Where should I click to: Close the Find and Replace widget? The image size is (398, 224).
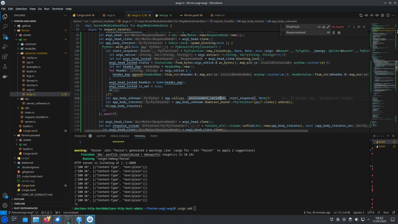coord(364,27)
